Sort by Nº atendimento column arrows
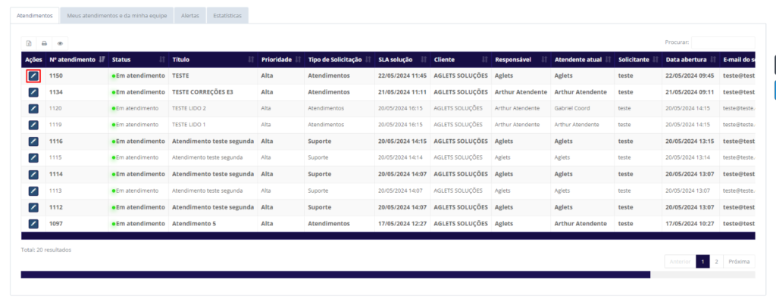The height and width of the screenshot is (301, 776). tap(102, 60)
